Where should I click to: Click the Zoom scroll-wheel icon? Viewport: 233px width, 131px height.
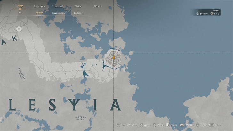click(154, 125)
